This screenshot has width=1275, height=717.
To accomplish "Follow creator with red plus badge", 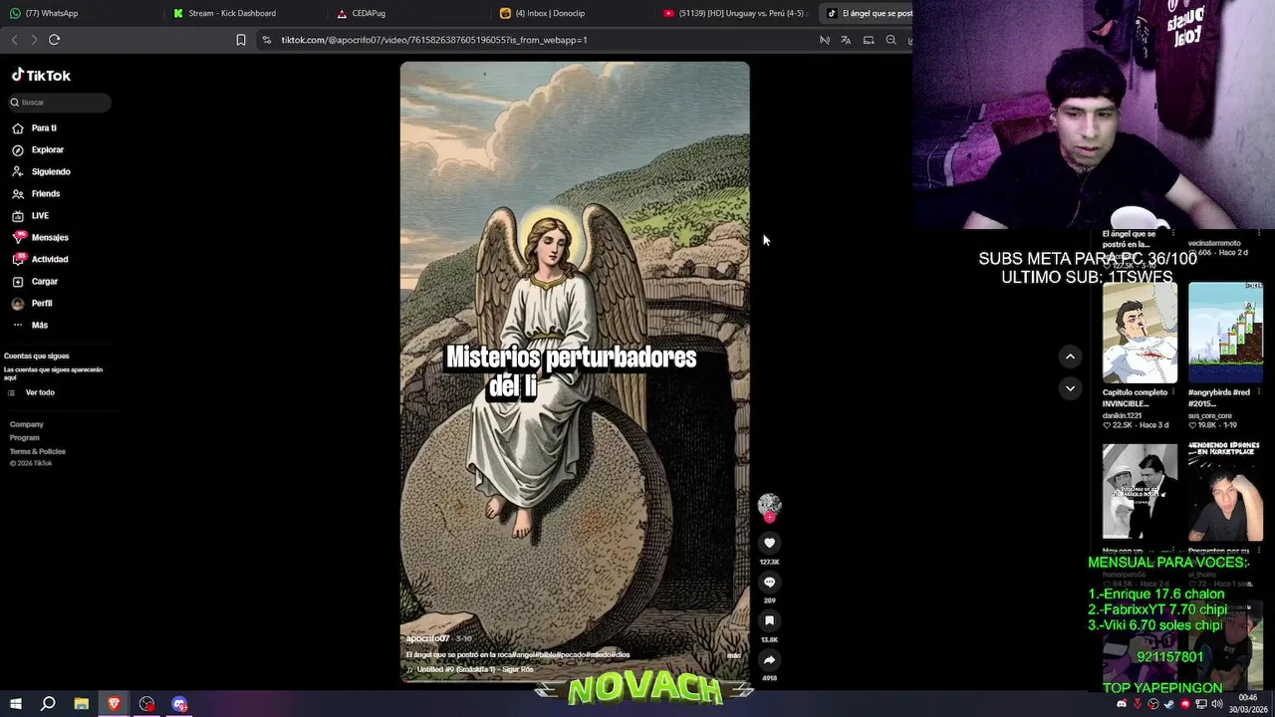I will [x=769, y=518].
